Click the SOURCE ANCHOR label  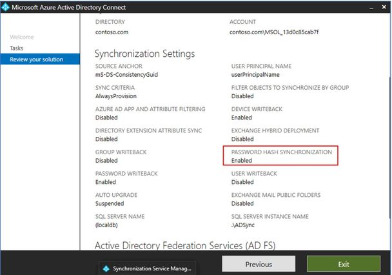point(119,66)
